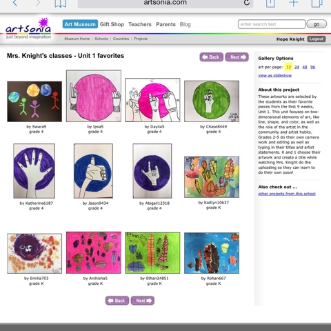Image resolution: width=331 pixels, height=331 pixels.
Task: Open the Safari bookmarks book icon
Action: click(61, 3)
